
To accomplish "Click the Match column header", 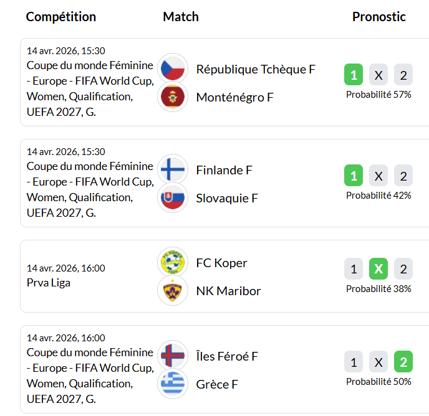I will pos(181,17).
